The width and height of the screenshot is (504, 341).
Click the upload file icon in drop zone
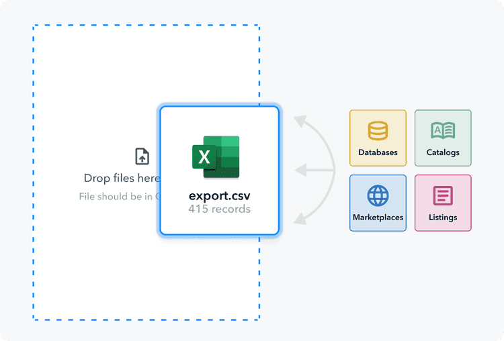(142, 156)
